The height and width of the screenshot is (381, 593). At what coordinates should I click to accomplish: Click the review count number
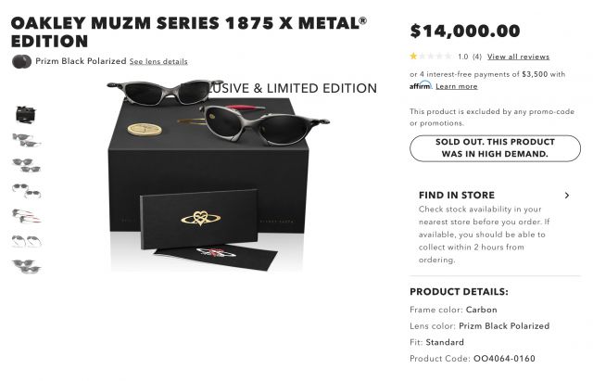tap(477, 57)
